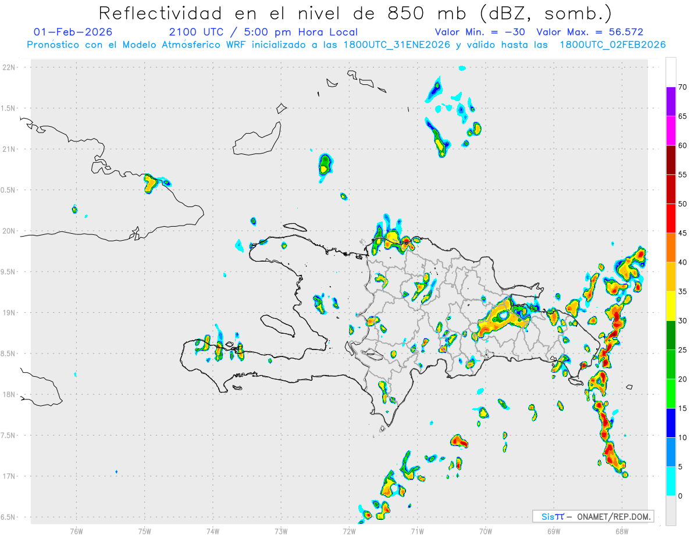Viewport: 698px width, 539px height.
Task: Click the '20N' latitude axis label
Action: (x=9, y=231)
